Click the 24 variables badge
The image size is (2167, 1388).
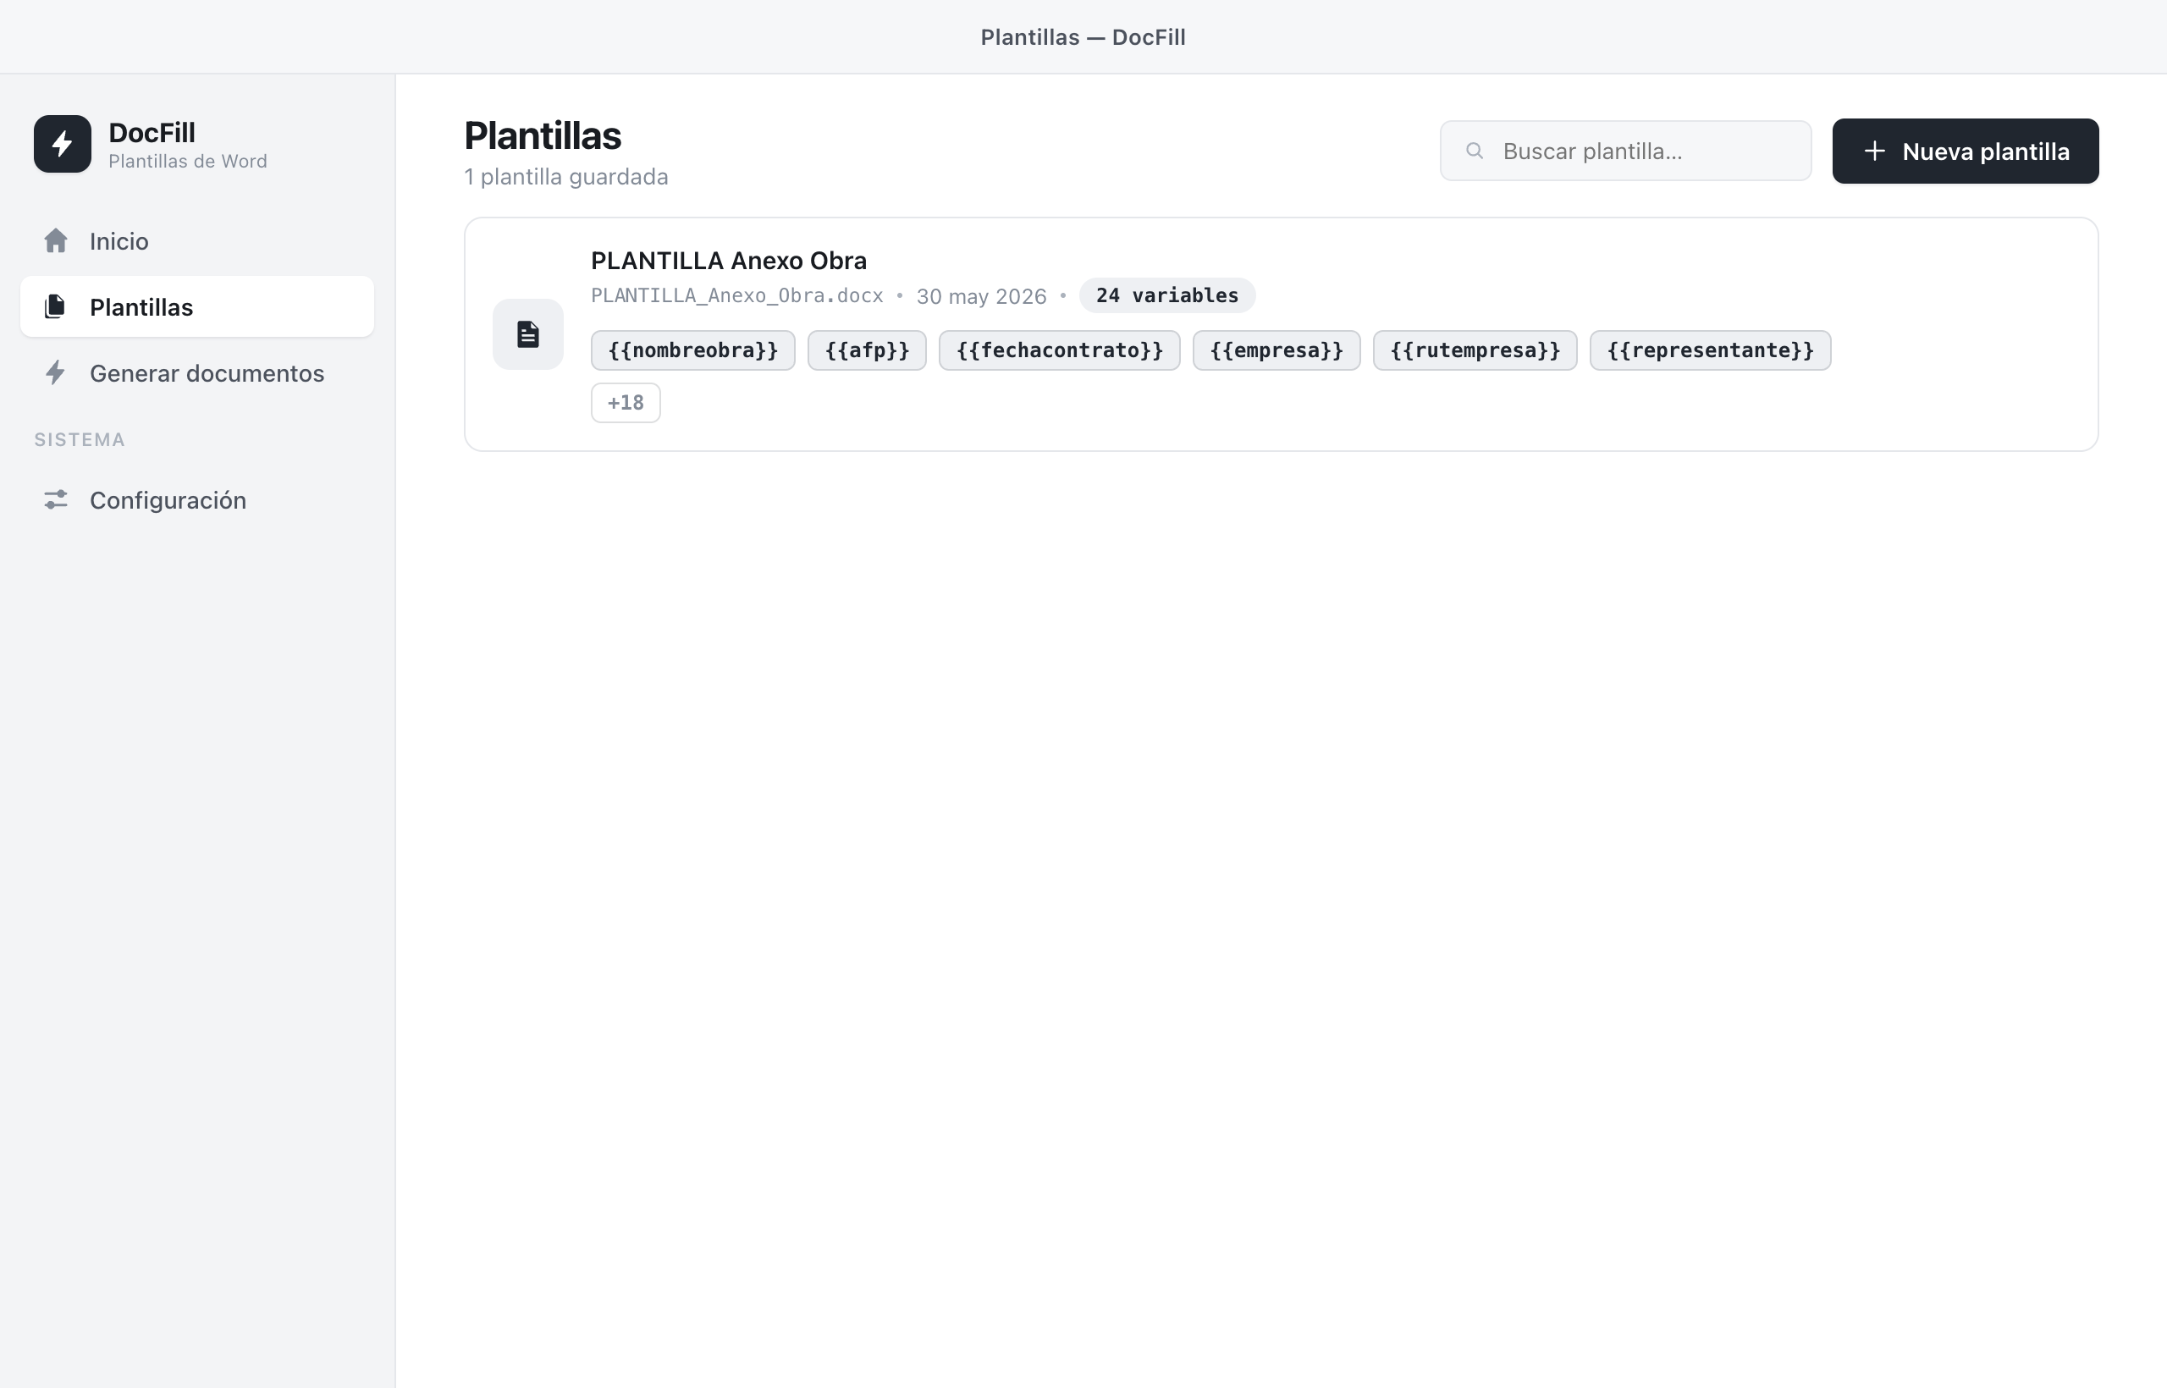click(1167, 295)
